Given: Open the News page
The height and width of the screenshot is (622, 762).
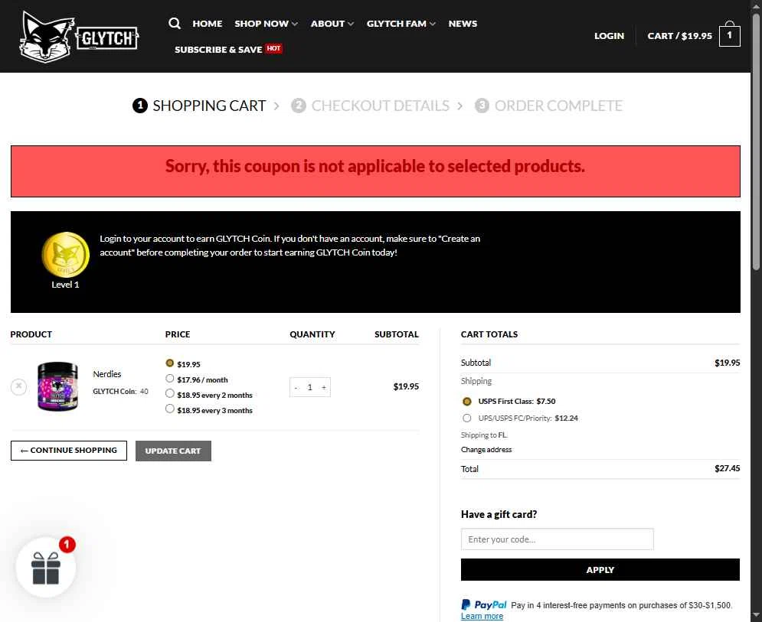Looking at the screenshot, I should pyautogui.click(x=463, y=23).
